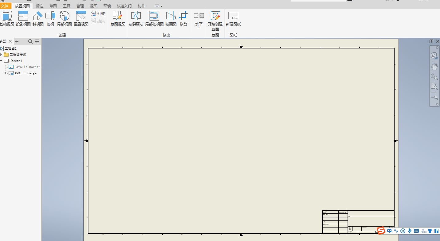Collapse the Sheet:1 tree node
This screenshot has width=440, height=241.
tap(1, 61)
